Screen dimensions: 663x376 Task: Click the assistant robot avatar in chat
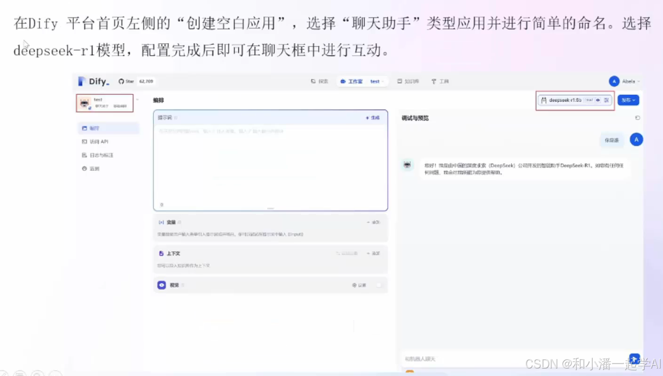(x=407, y=165)
